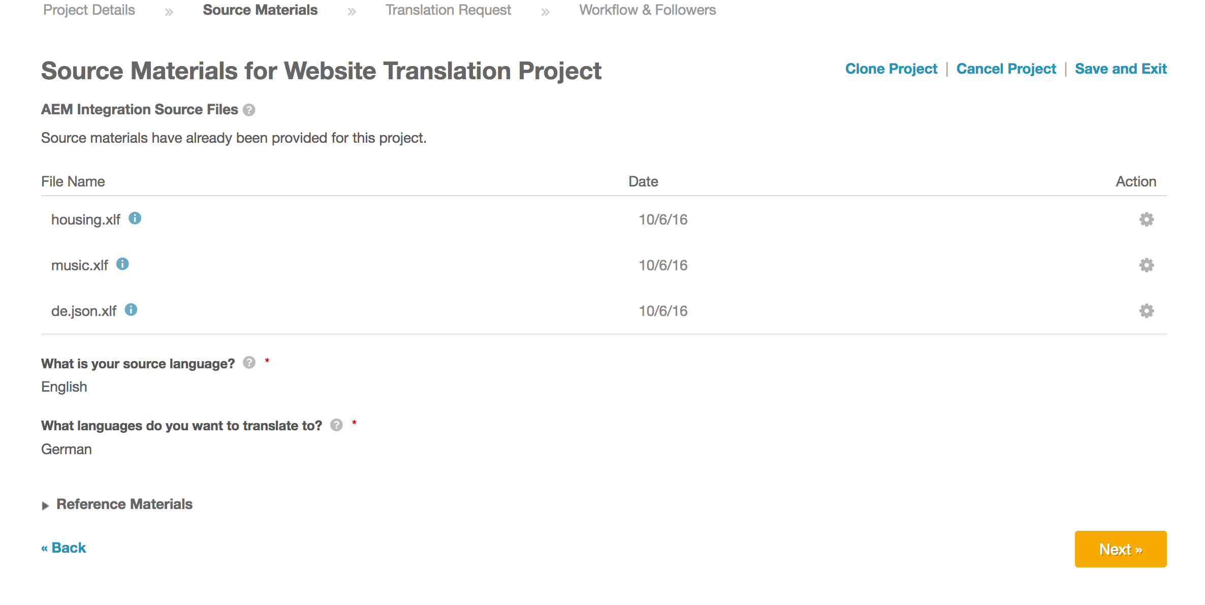Open info for de.json.xlf file
Image resolution: width=1205 pixels, height=605 pixels.
point(131,310)
